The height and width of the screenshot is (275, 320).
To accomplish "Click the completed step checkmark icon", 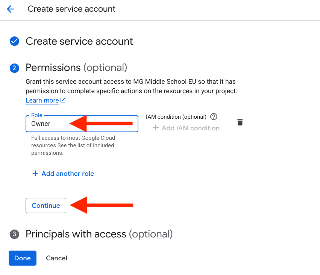I will (15, 41).
